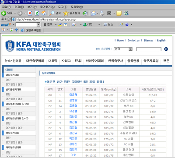The image size is (175, 158).
Task: Open Back button history dropdown arrow
Action: [15, 13]
